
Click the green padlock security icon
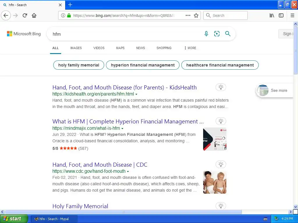point(69,15)
